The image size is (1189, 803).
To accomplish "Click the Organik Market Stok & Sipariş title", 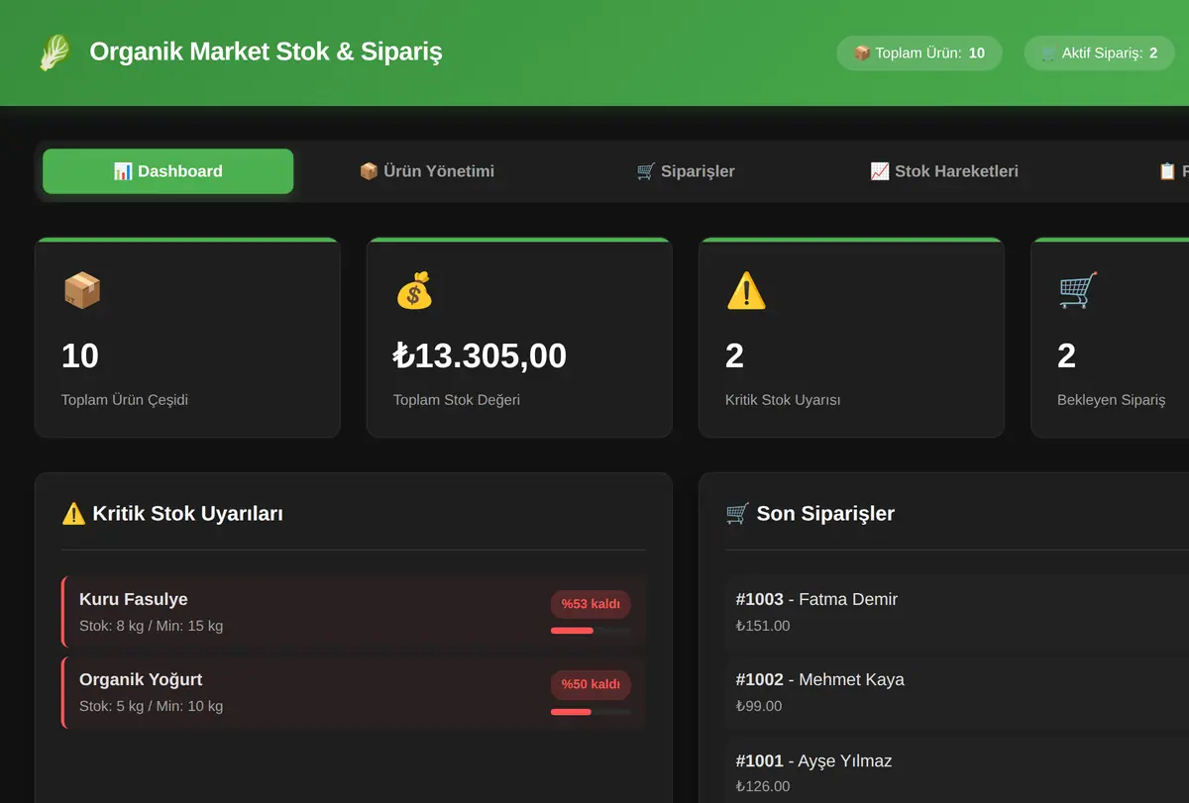I will 266,51.
